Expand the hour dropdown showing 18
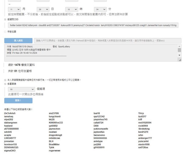The width and height of the screenshot is (195, 154). [x=72, y=9]
